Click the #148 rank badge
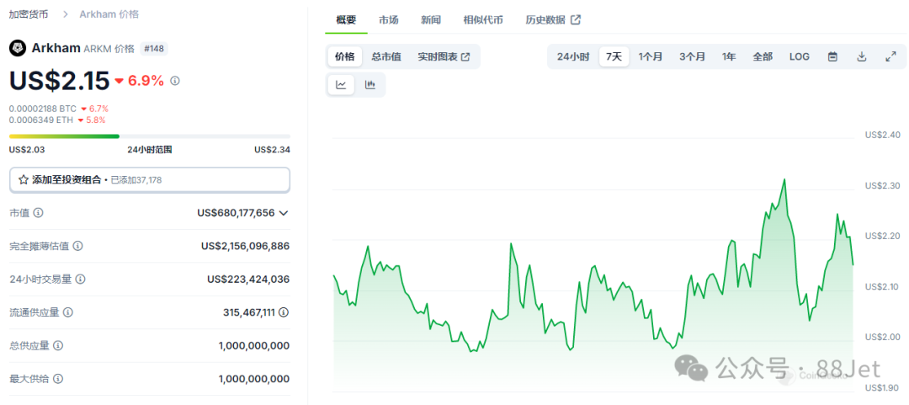The width and height of the screenshot is (909, 405). (x=154, y=49)
